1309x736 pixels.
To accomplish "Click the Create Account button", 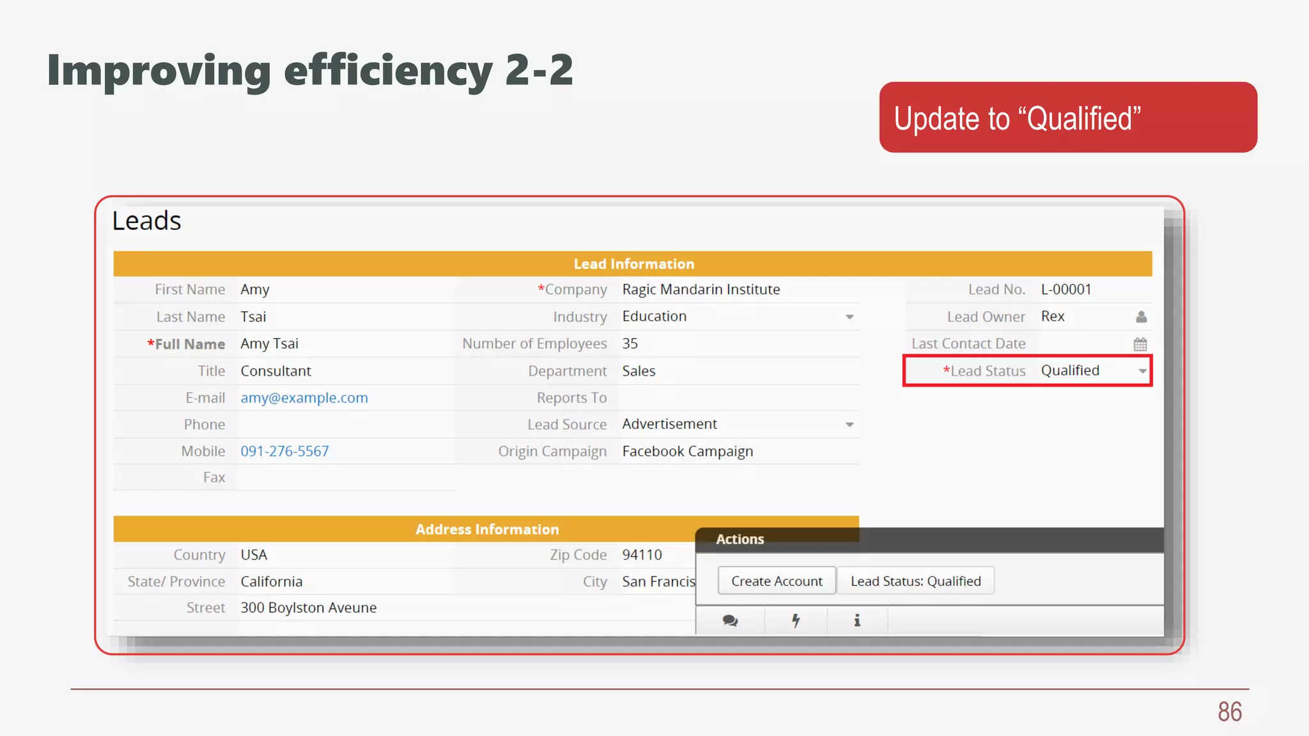I will coord(777,581).
